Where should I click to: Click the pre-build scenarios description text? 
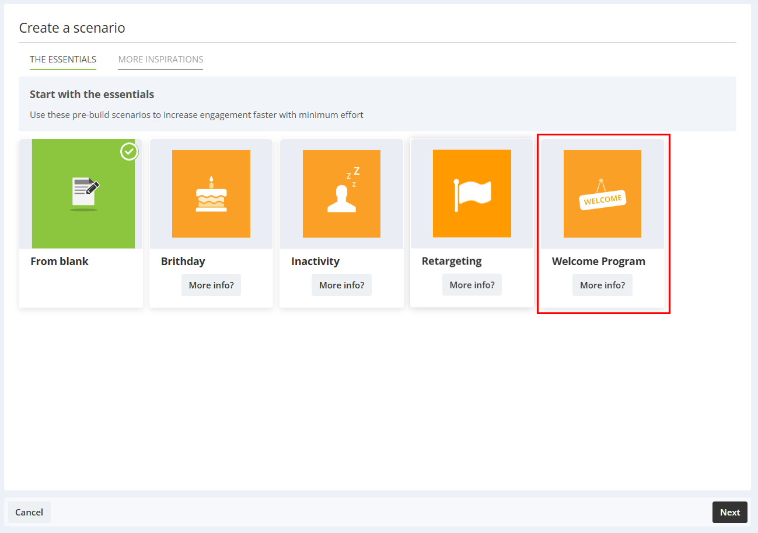(x=197, y=114)
